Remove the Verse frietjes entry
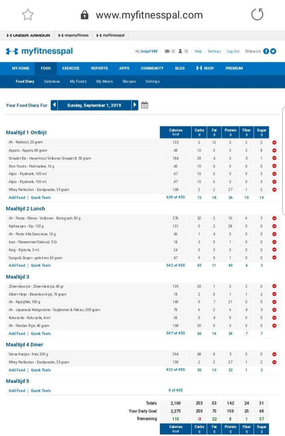This screenshot has height=436, width=285. pyautogui.click(x=274, y=354)
